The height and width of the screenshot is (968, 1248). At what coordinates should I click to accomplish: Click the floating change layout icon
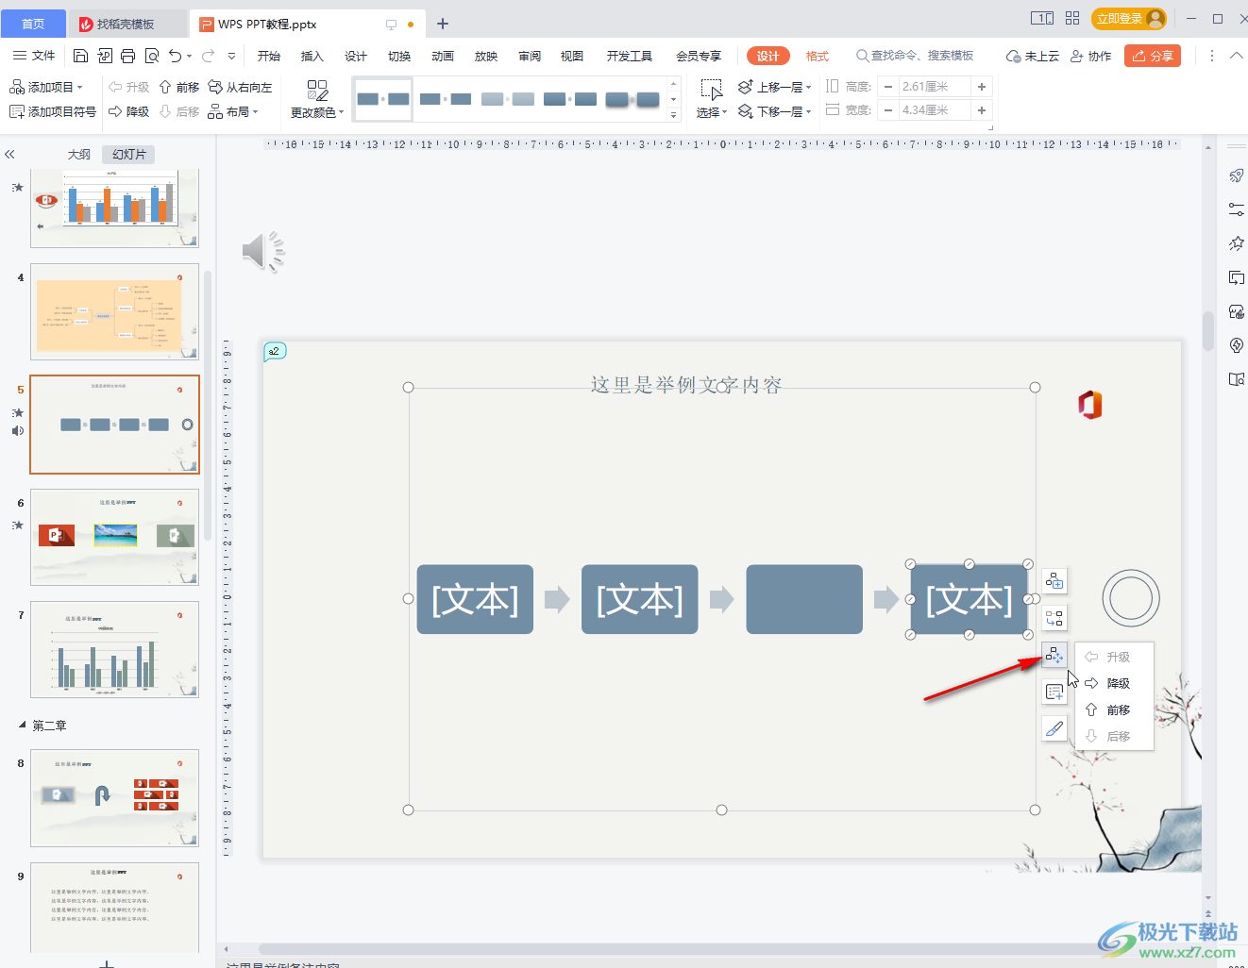[x=1054, y=618]
